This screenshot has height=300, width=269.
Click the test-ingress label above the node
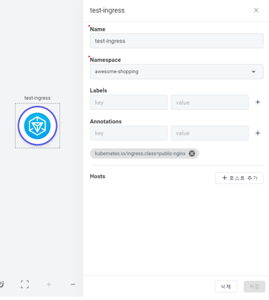37,98
